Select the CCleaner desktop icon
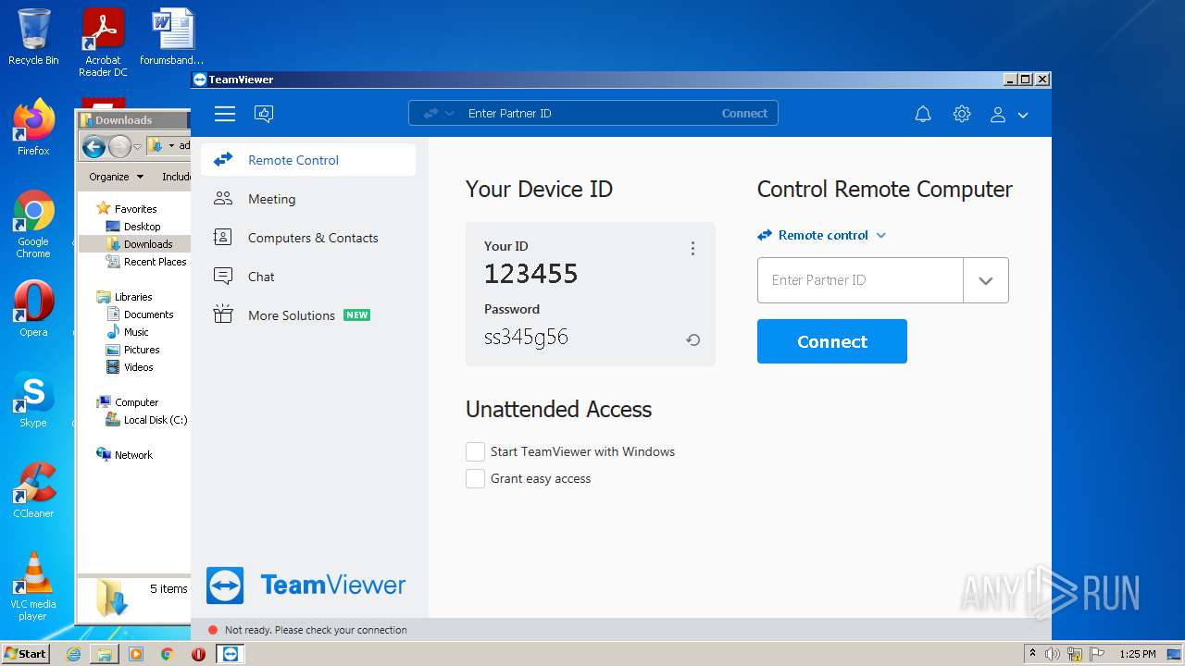The width and height of the screenshot is (1185, 666). point(33,490)
